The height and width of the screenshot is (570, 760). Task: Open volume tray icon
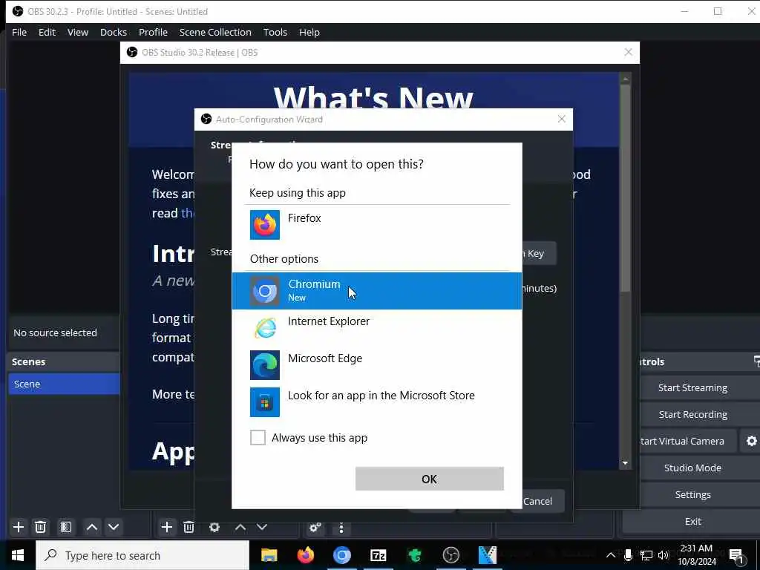coord(664,555)
